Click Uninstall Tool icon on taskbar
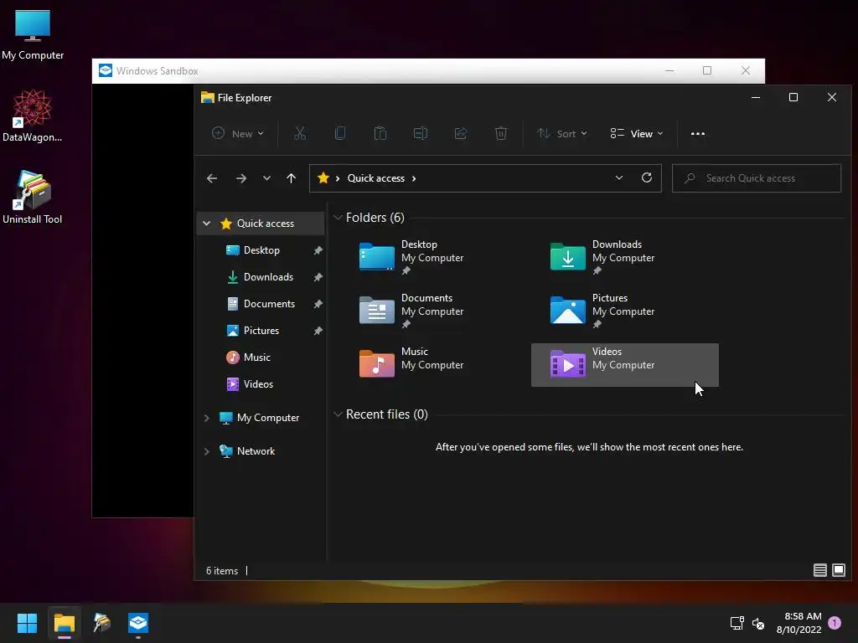The width and height of the screenshot is (858, 643). [101, 623]
